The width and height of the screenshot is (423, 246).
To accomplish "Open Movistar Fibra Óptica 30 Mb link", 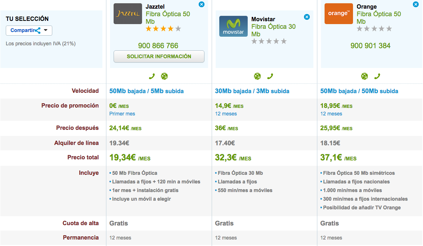I will (274, 31).
